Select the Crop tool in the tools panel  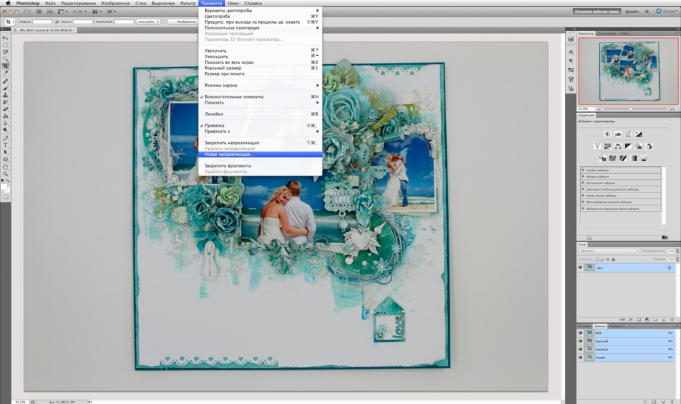click(6, 66)
